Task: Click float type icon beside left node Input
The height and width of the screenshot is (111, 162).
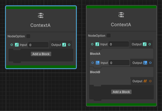Action: tap(17, 45)
